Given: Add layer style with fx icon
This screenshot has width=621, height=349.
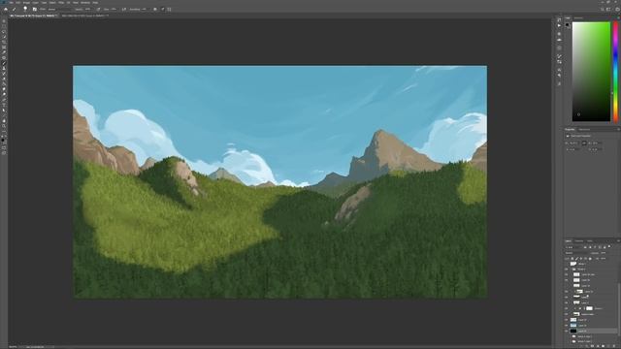Looking at the screenshot, I should pyautogui.click(x=586, y=346).
